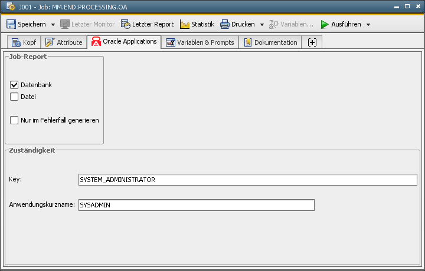Screen dimensions: 425x271
Task: Close the J001 job window
Action: [x=419, y=6]
